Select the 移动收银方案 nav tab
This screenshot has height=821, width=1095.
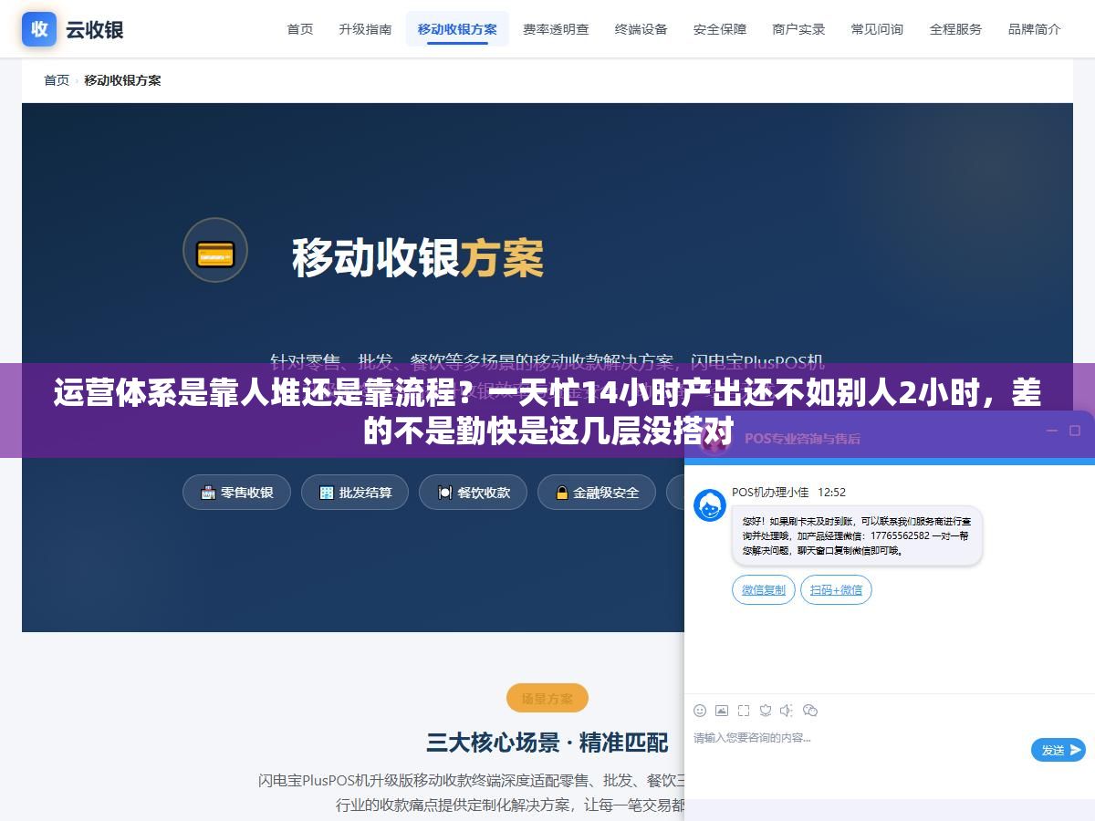coord(457,29)
